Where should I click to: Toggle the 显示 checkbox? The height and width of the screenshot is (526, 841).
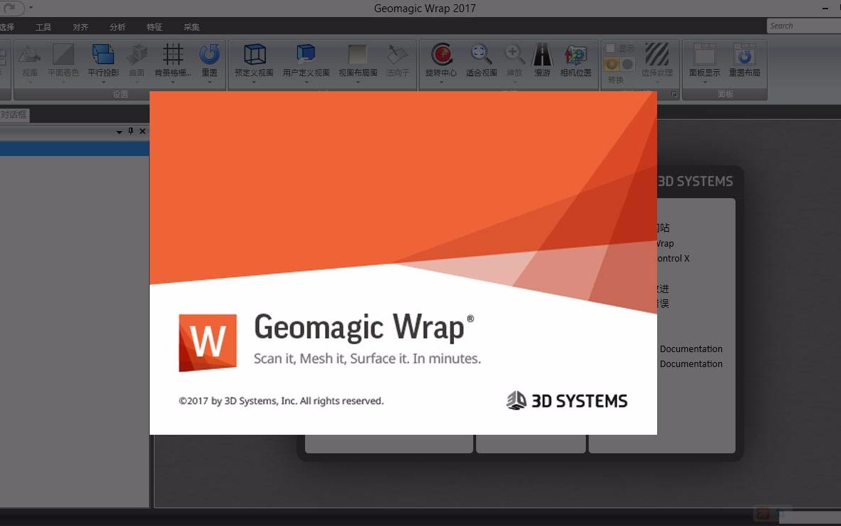click(x=610, y=48)
